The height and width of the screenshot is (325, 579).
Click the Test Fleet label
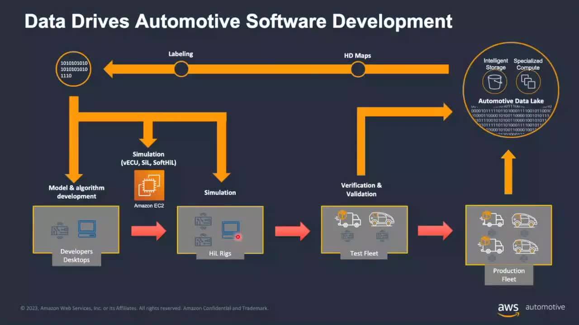coord(364,254)
